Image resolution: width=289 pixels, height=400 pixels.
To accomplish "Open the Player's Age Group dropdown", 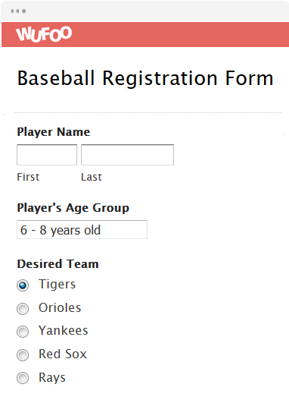I will pos(82,229).
